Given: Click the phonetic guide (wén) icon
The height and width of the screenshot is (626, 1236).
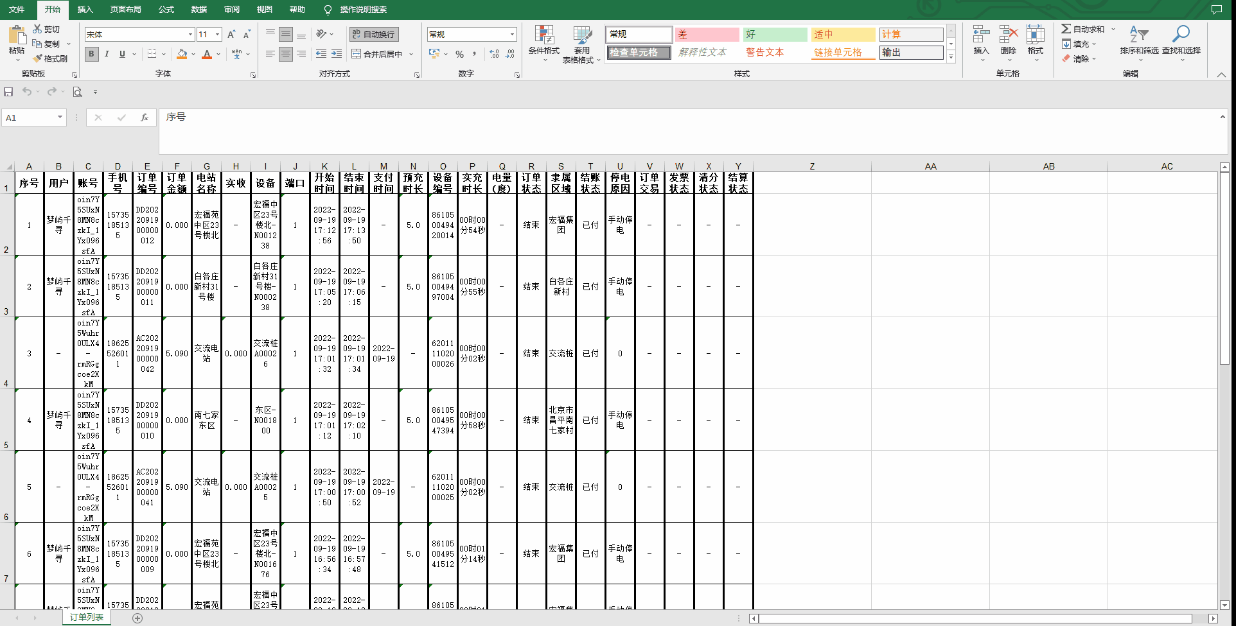Looking at the screenshot, I should (x=236, y=54).
